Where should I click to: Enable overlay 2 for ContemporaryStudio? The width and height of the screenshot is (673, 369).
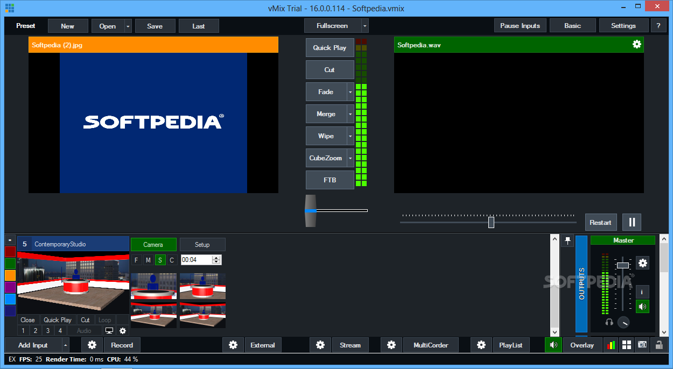(x=36, y=331)
